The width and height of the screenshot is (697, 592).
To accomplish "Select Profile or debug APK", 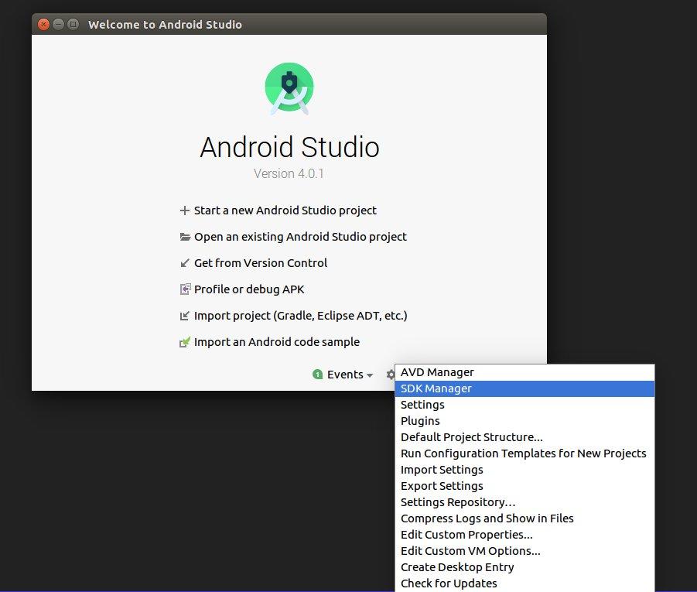I will [249, 289].
